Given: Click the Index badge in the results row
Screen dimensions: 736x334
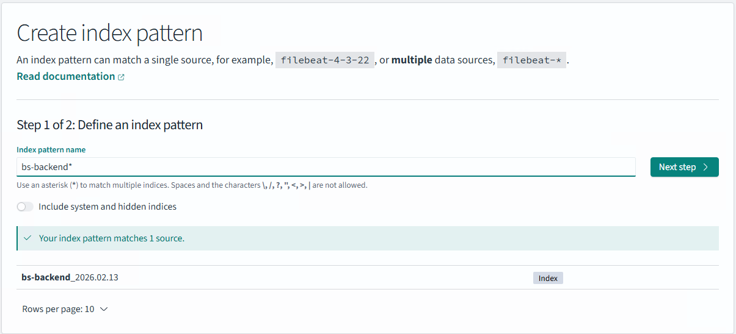Looking at the screenshot, I should point(548,278).
